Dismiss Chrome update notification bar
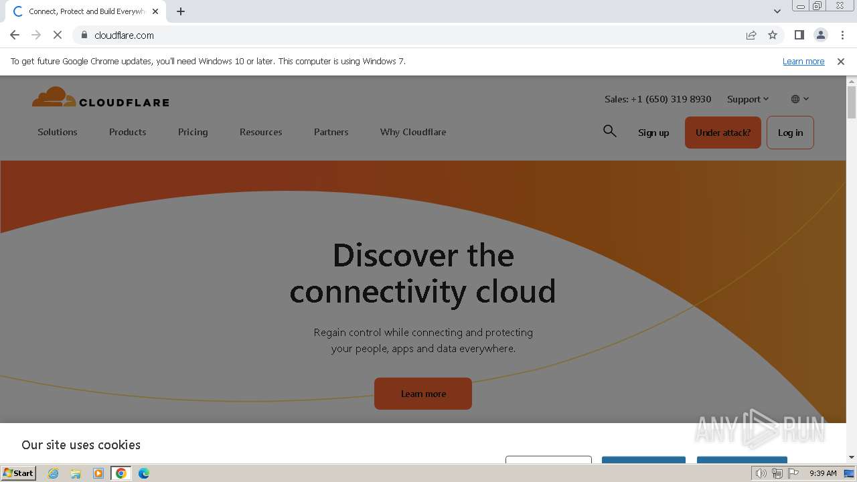This screenshot has height=482, width=857. tap(841, 62)
